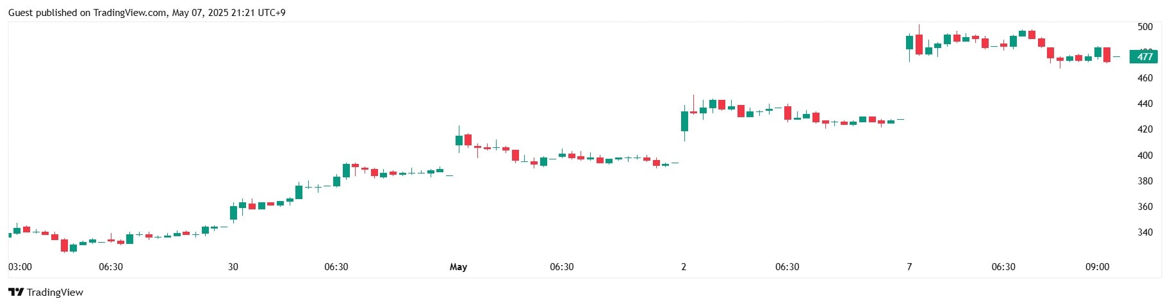Screen dimensions: 1170x306
Task: Click the bold May label on time axis
Action: (x=458, y=267)
